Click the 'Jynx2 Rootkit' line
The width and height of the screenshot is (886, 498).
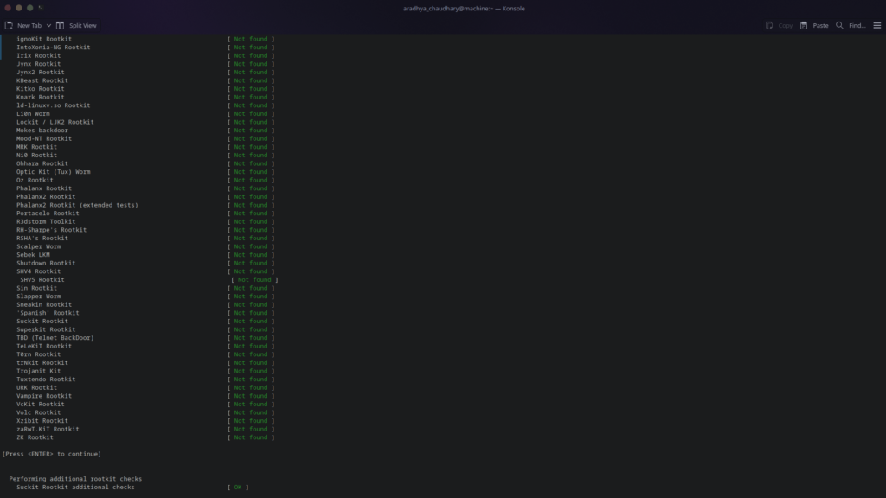[40, 73]
